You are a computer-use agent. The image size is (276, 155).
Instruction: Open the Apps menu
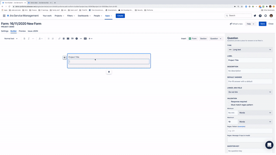click(108, 15)
